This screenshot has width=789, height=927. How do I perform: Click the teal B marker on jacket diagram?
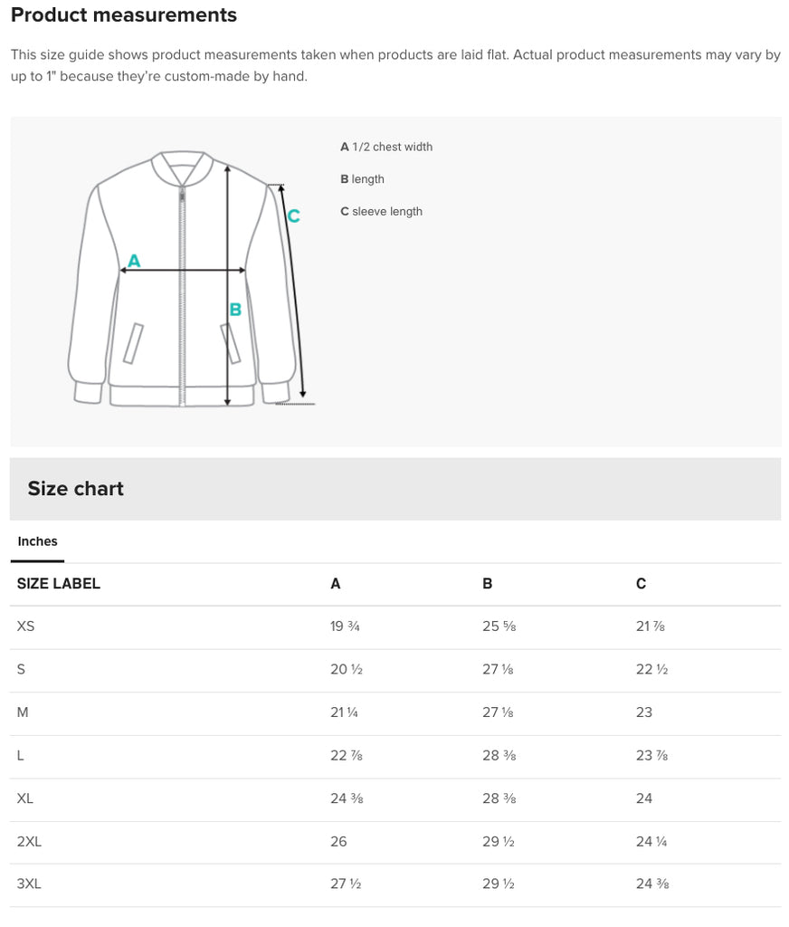click(x=235, y=310)
